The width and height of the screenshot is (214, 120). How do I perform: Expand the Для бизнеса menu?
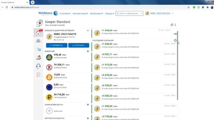click(x=97, y=13)
